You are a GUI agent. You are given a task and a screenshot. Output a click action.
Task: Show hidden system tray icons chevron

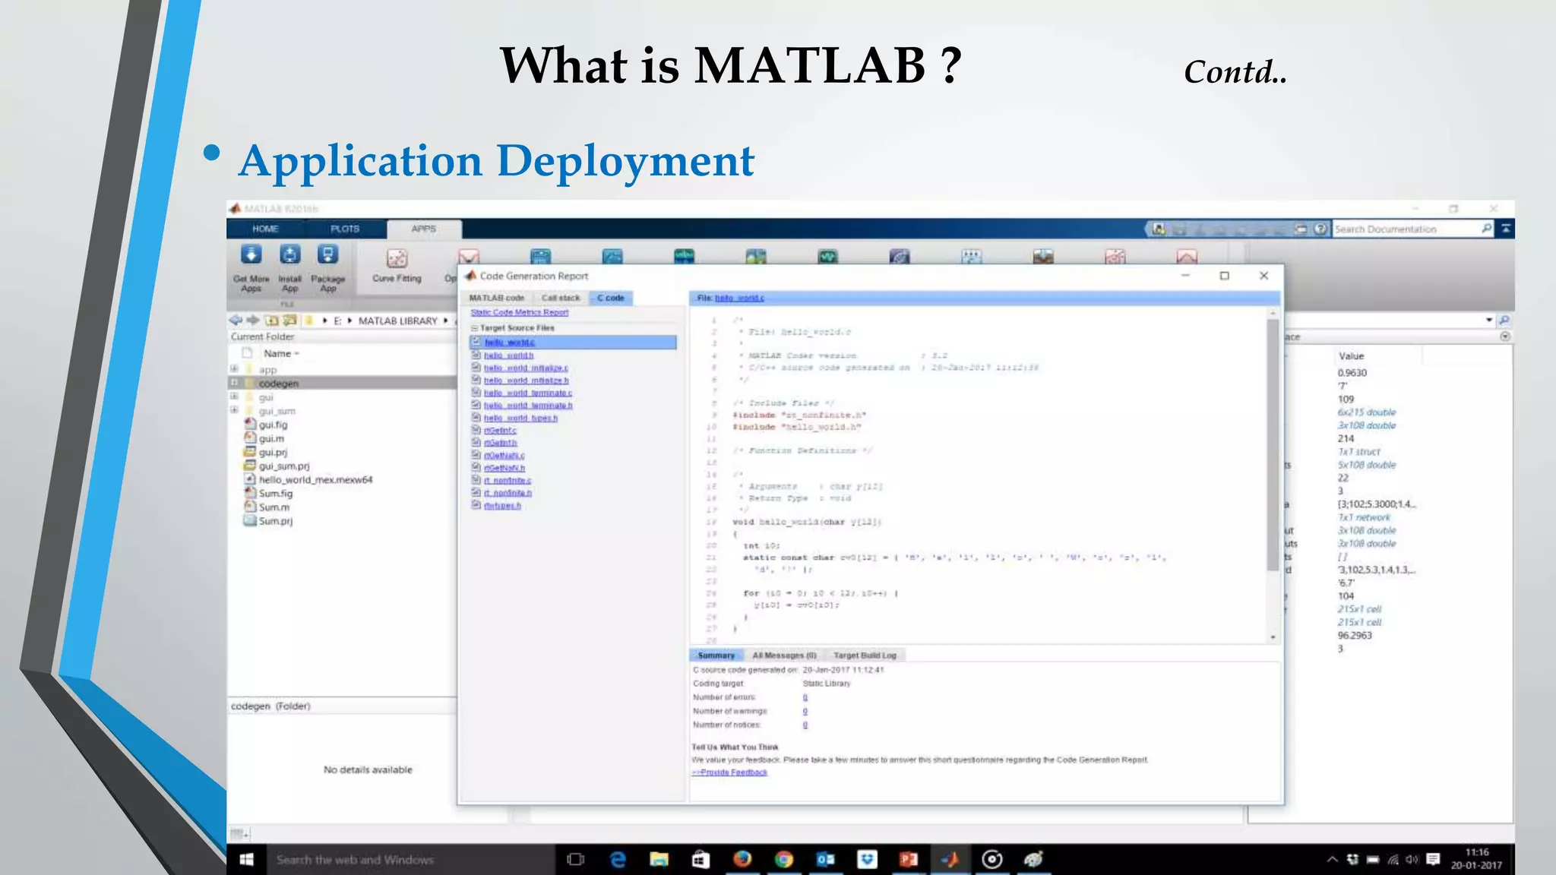[1332, 859]
